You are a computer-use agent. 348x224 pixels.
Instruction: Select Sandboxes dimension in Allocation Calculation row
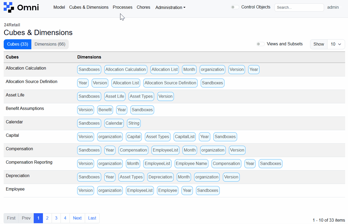pyautogui.click(x=89, y=69)
